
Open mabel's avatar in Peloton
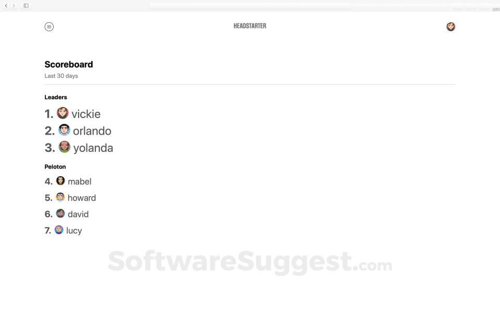[x=60, y=181]
